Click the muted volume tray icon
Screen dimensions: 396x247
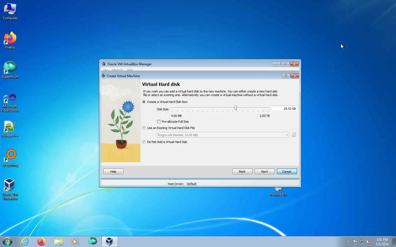pyautogui.click(x=369, y=242)
